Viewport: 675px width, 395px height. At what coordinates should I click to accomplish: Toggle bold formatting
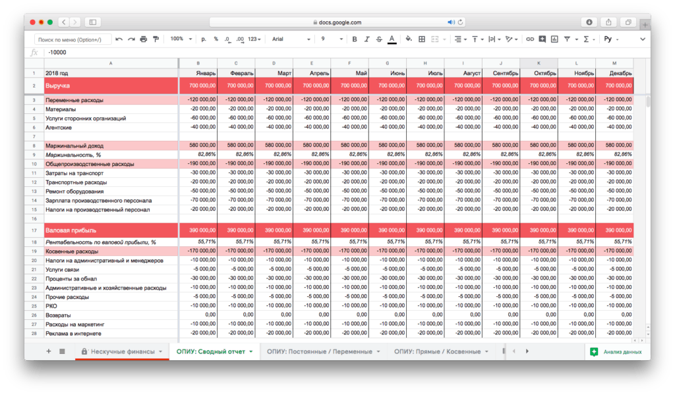point(355,39)
